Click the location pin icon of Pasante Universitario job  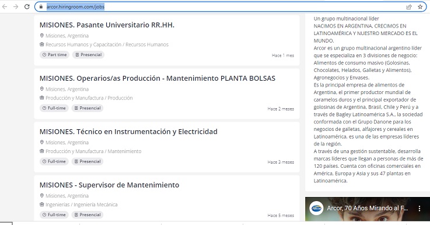point(41,36)
